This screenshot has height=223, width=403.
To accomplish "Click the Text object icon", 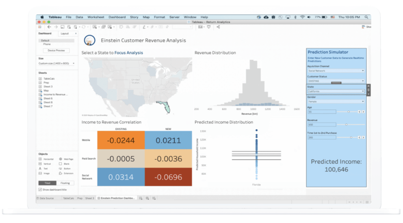I will (40, 168).
